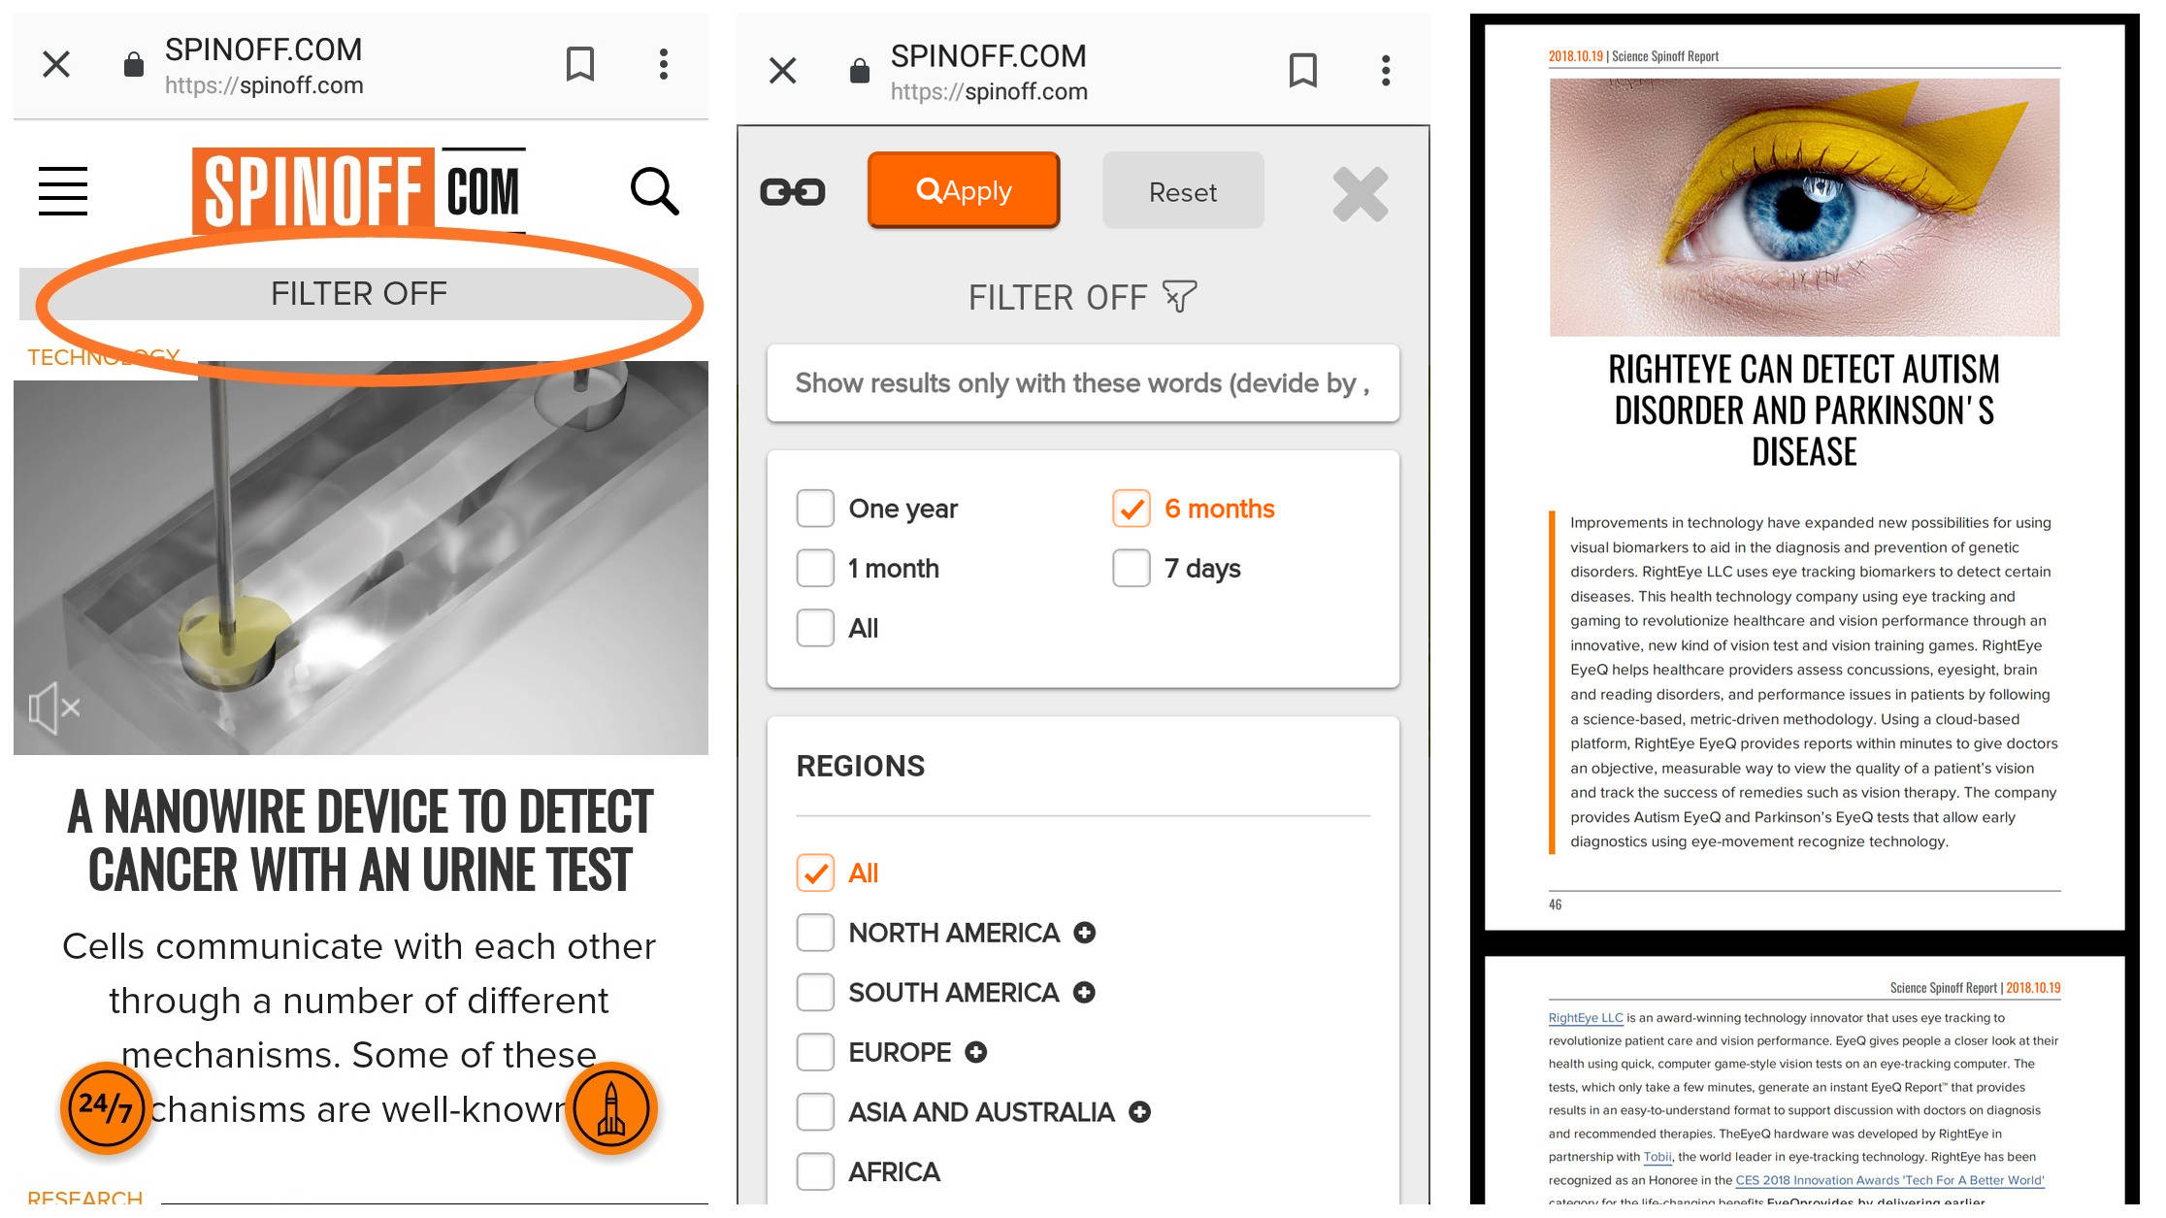Expand ASIA AND AUSTRALIA plus icon

coord(1140,1112)
